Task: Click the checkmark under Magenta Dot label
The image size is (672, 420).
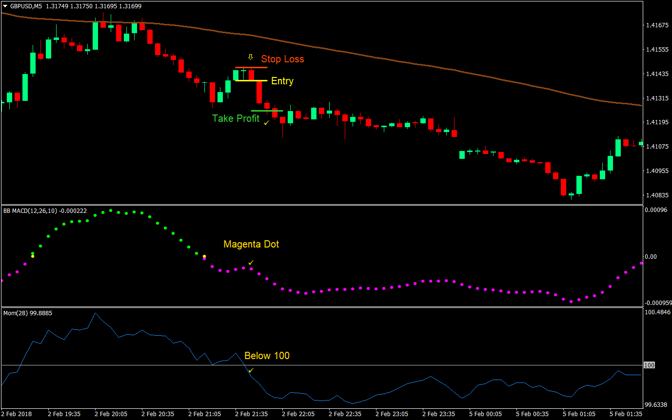Action: point(251,262)
